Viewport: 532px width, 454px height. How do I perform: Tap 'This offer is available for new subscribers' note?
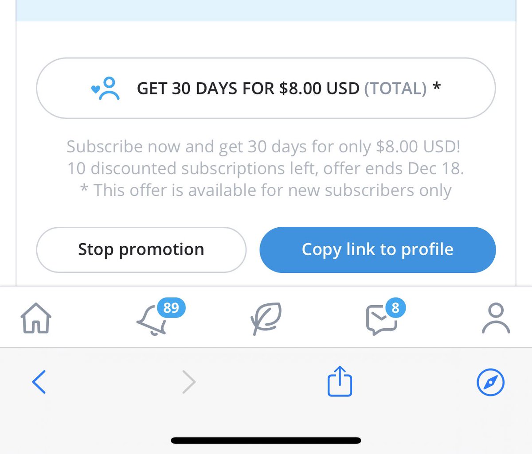(266, 190)
